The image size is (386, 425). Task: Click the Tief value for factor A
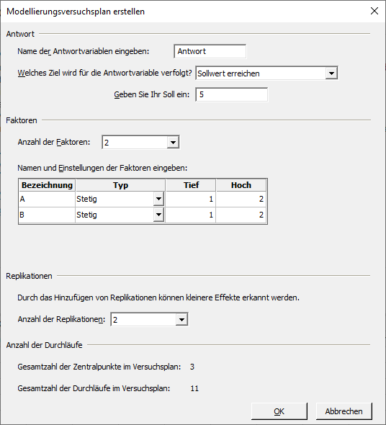tap(191, 200)
